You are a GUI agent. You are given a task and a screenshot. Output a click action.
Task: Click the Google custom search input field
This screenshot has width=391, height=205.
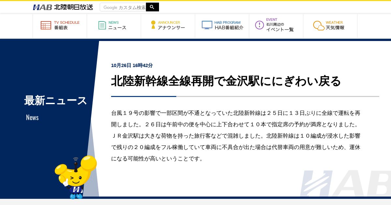pyautogui.click(x=123, y=7)
